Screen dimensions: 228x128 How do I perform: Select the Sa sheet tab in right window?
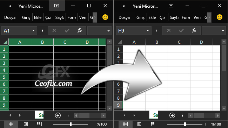(x=154, y=115)
